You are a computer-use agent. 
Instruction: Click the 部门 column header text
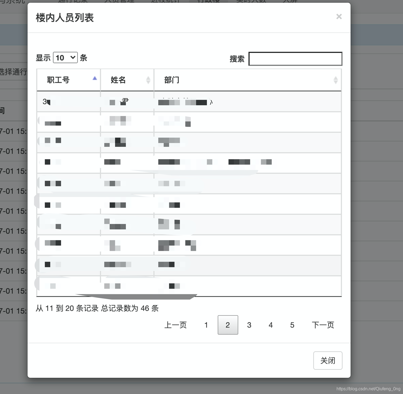coord(172,80)
